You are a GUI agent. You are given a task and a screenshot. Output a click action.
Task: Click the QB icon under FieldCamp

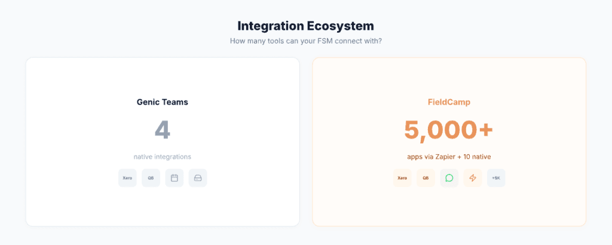(x=426, y=178)
